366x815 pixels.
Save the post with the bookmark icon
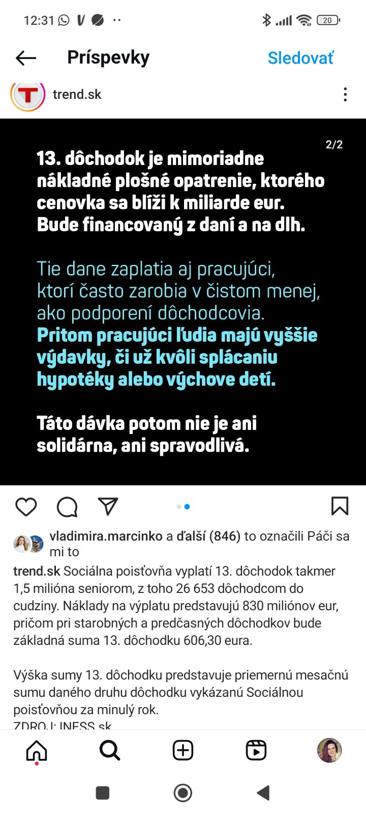[340, 506]
